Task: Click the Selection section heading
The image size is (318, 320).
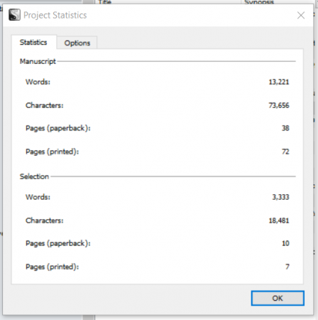Action: [x=34, y=176]
